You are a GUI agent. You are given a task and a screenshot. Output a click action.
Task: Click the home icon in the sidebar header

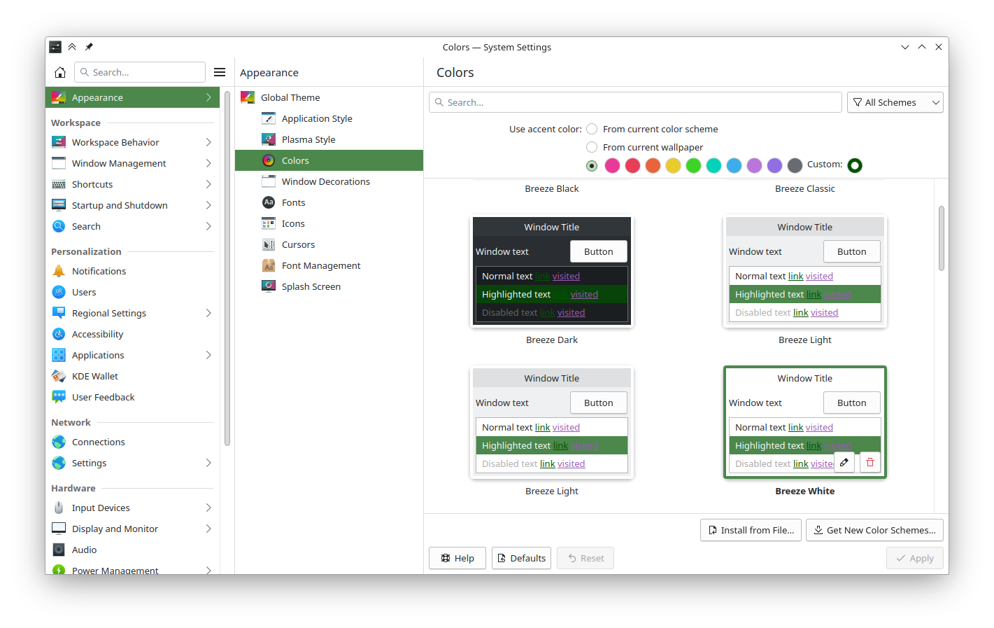click(60, 72)
